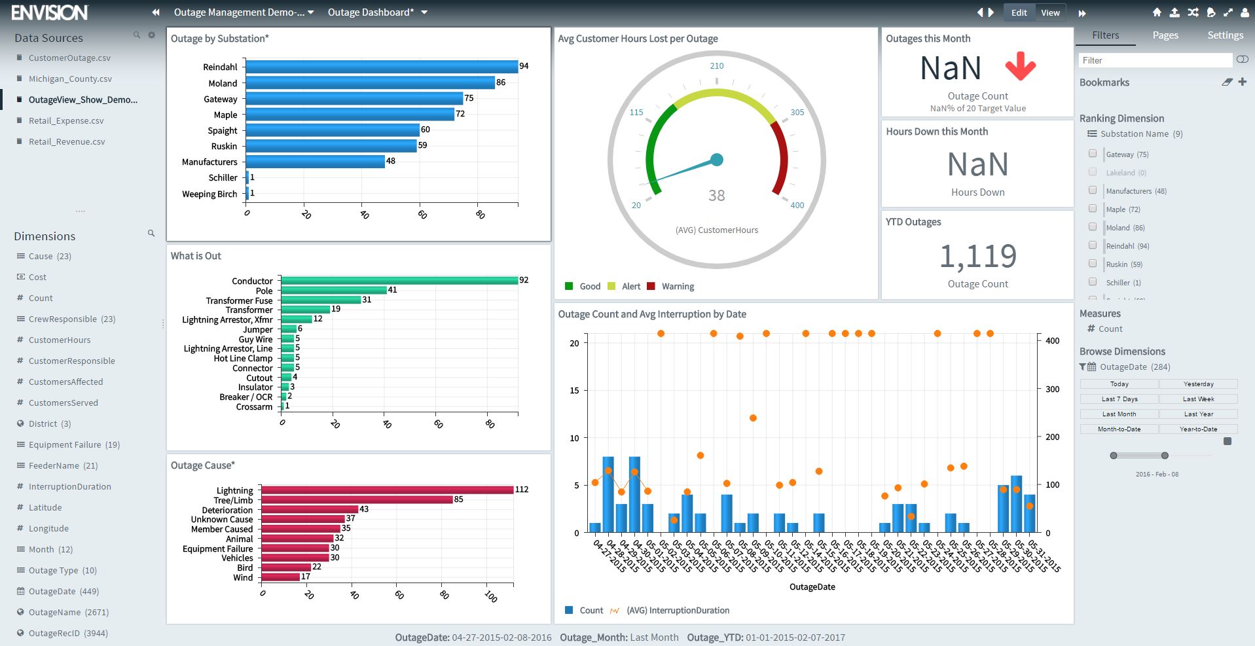Check the Manufacturers (48) checkbox
The image size is (1255, 646).
(x=1092, y=190)
